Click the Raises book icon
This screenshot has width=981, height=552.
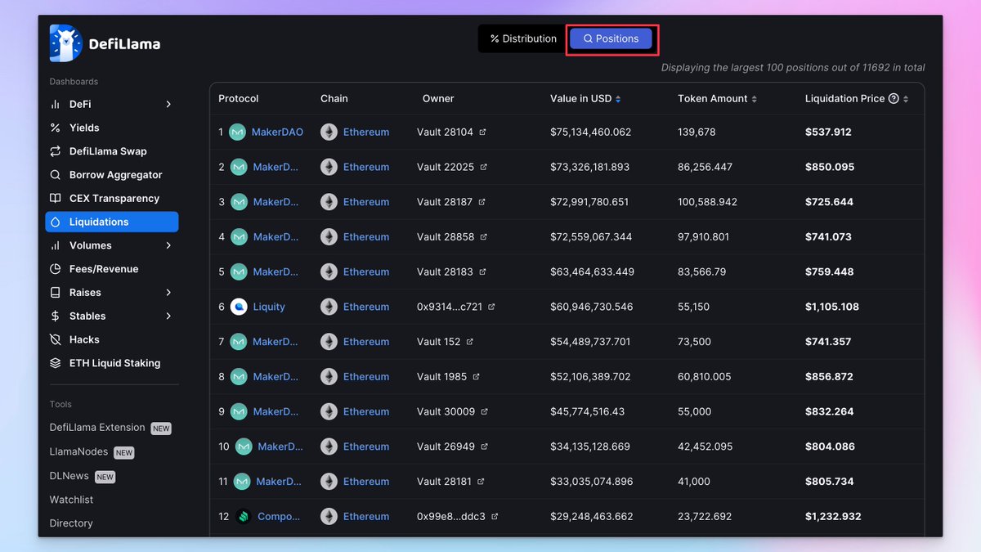click(56, 293)
